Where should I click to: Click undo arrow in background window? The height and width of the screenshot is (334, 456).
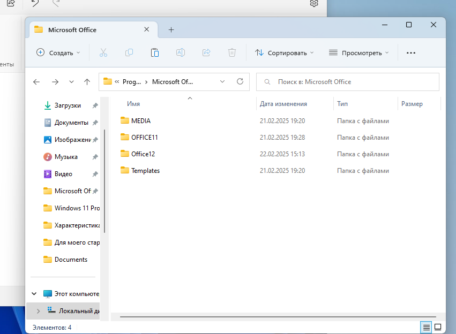click(x=35, y=3)
